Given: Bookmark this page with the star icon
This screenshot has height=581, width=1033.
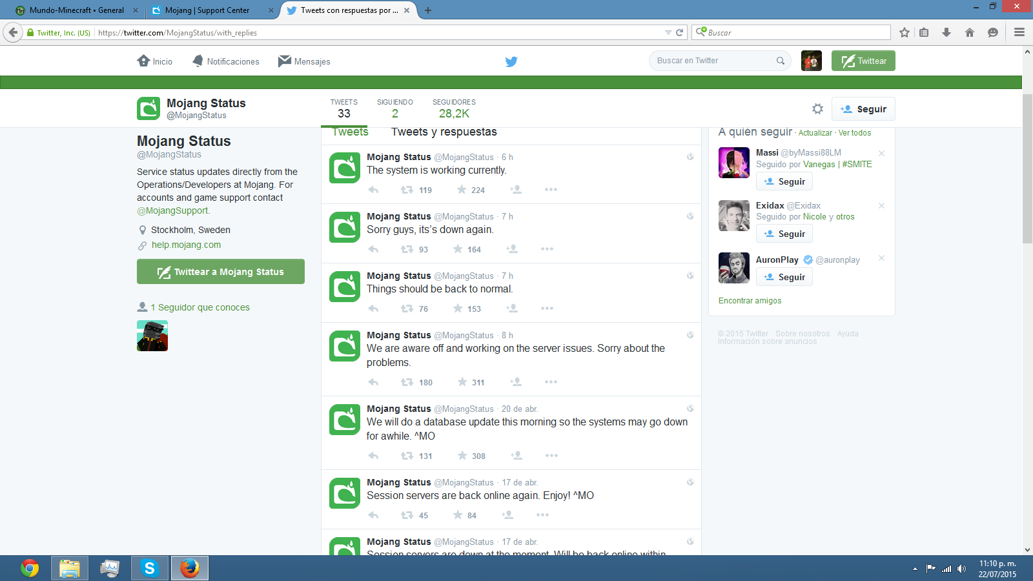Looking at the screenshot, I should (905, 32).
